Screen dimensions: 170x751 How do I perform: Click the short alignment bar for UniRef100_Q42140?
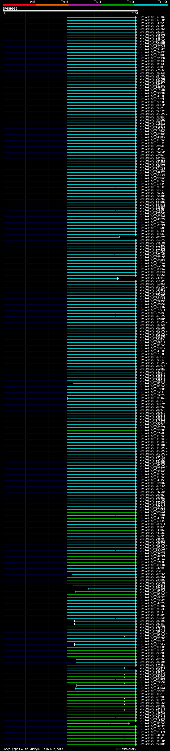(x=93, y=278)
